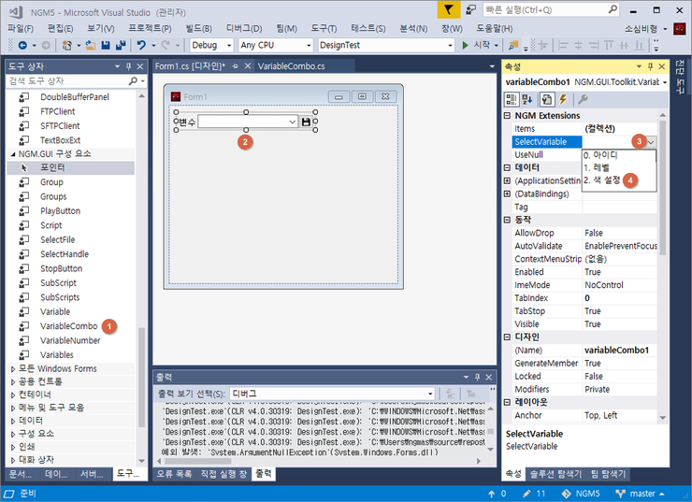Switch to the 오류 목록 tab
This screenshot has height=502, width=692.
tap(174, 474)
